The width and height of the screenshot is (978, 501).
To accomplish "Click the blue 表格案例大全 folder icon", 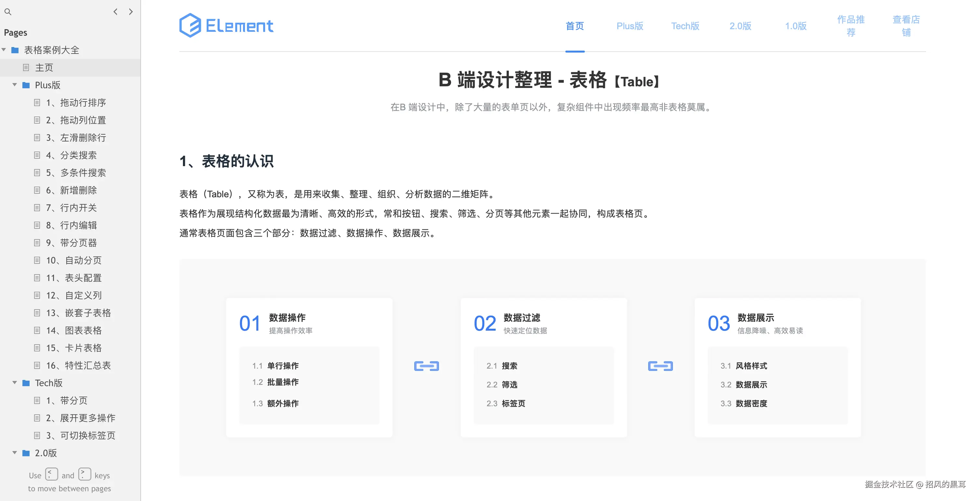I will point(15,50).
